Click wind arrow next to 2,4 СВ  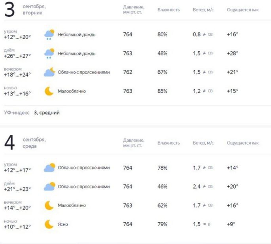pos(204,186)
